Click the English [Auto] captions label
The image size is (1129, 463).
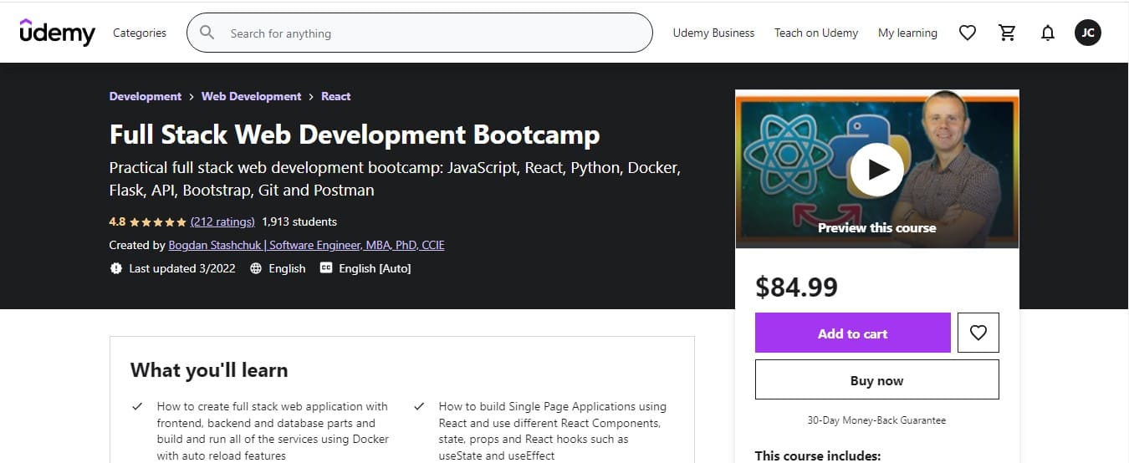[x=375, y=268]
